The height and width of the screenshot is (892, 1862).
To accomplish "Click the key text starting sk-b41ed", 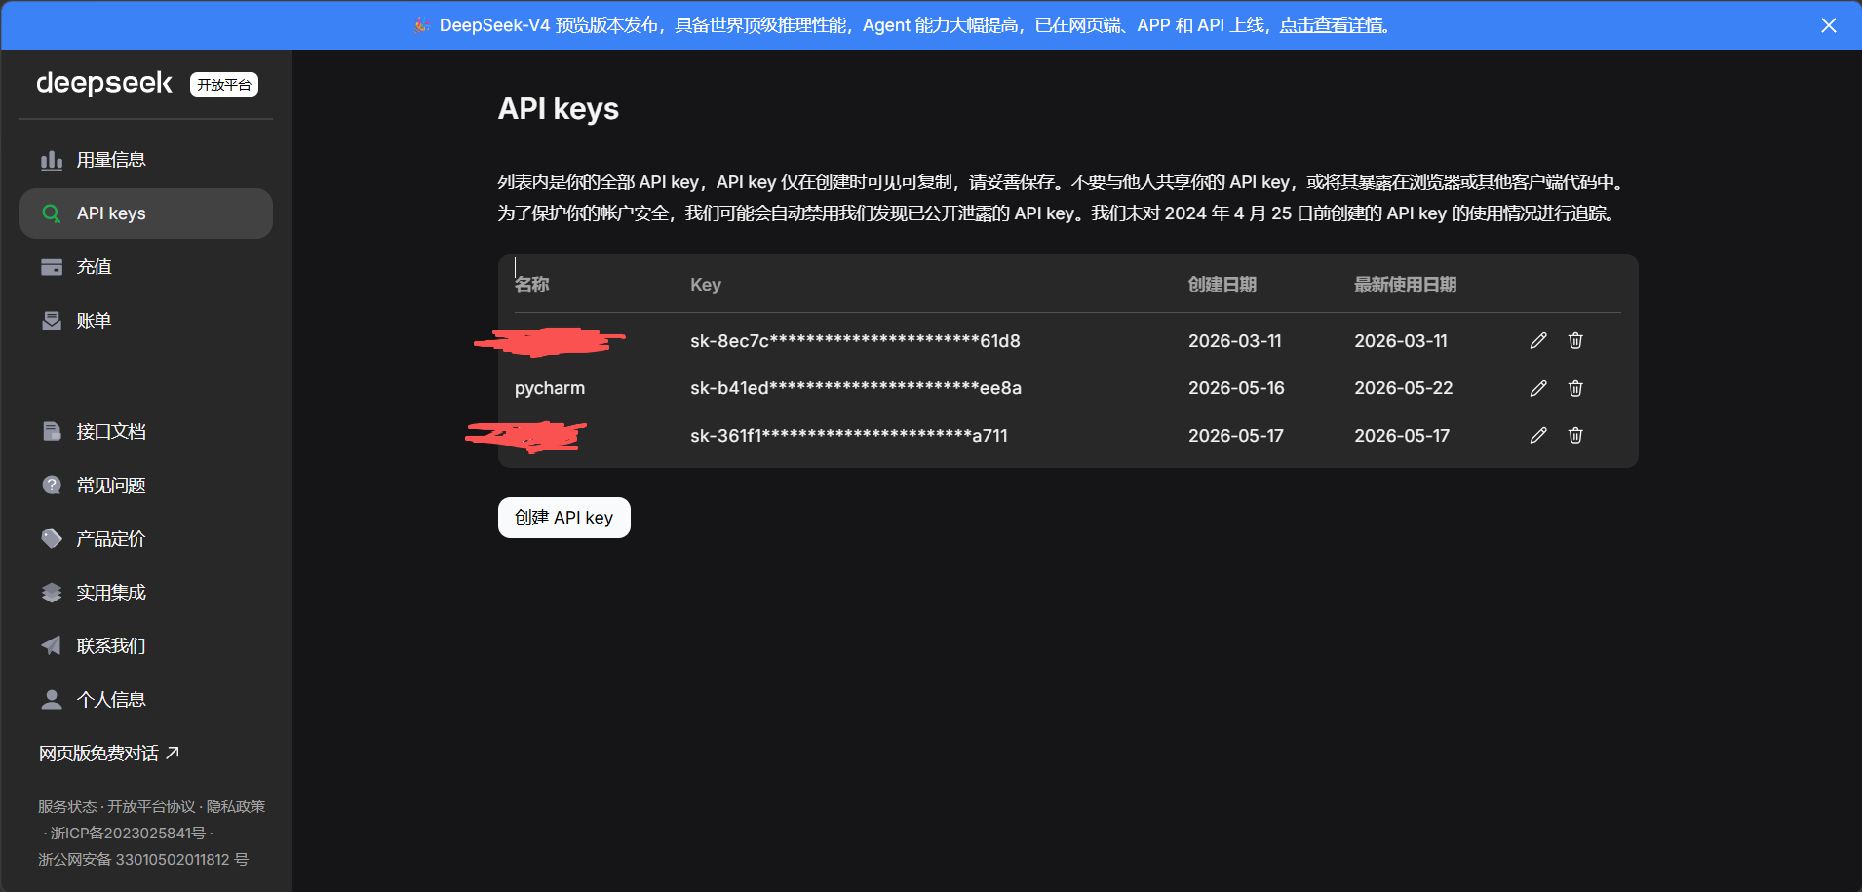I will tap(856, 388).
